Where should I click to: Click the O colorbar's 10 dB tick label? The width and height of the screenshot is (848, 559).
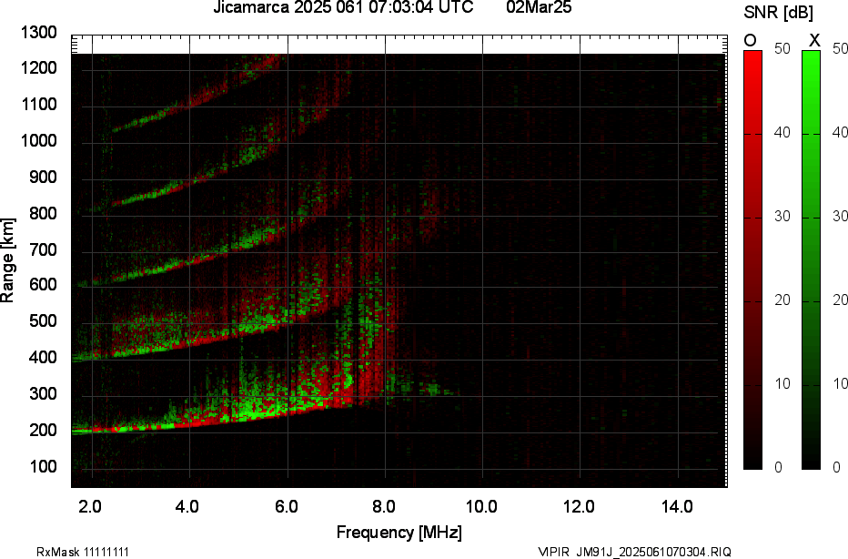(x=782, y=383)
